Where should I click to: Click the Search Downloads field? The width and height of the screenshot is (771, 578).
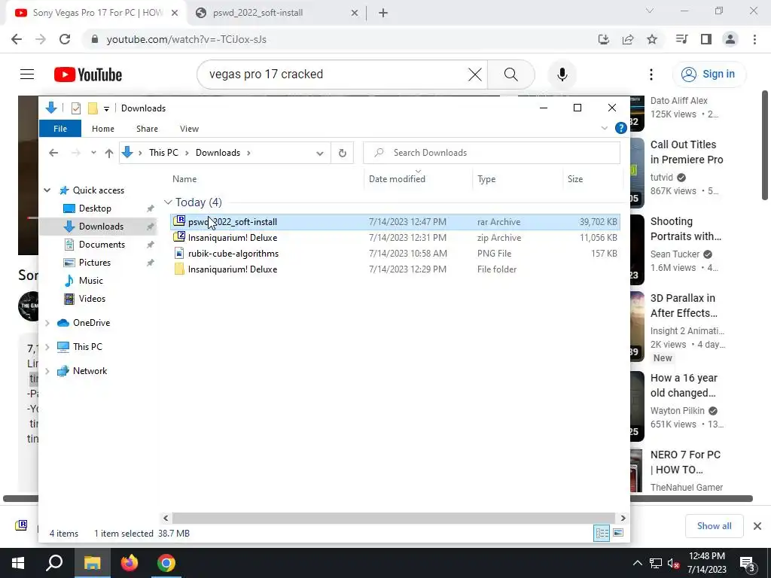pyautogui.click(x=492, y=153)
